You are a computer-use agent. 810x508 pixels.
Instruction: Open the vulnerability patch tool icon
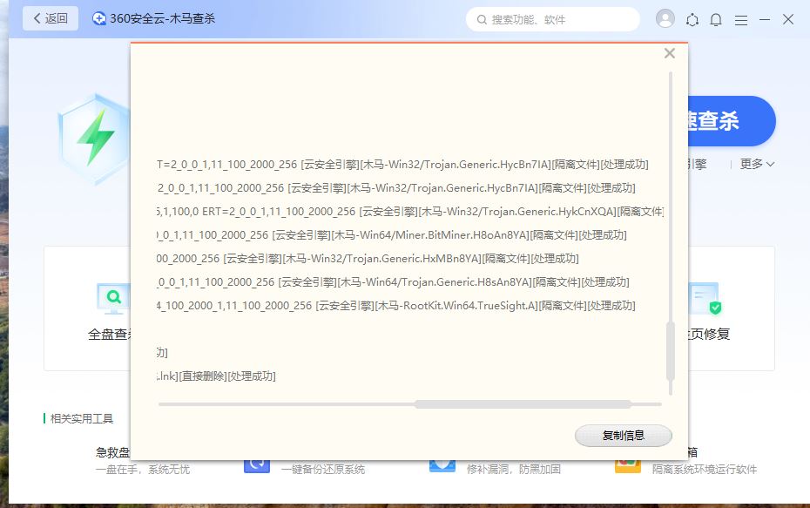(x=442, y=465)
